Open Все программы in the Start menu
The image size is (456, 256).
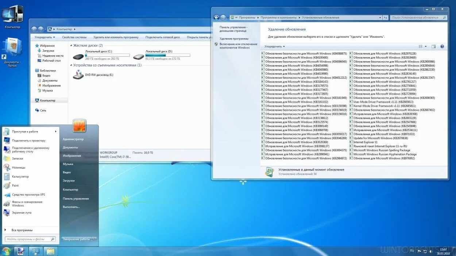point(22,230)
